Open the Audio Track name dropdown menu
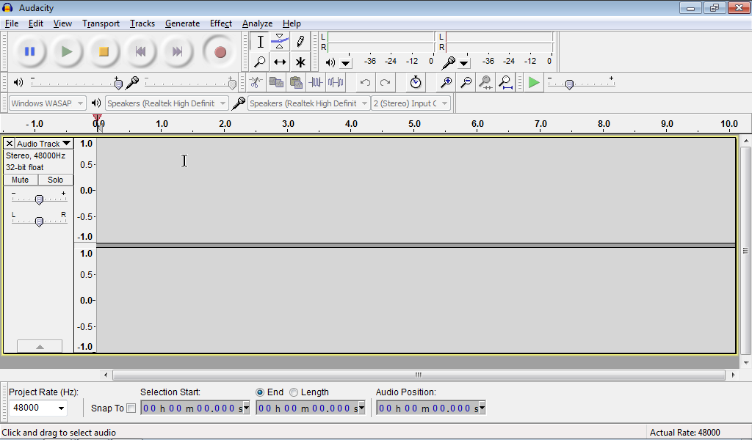752x440 pixels. (44, 143)
